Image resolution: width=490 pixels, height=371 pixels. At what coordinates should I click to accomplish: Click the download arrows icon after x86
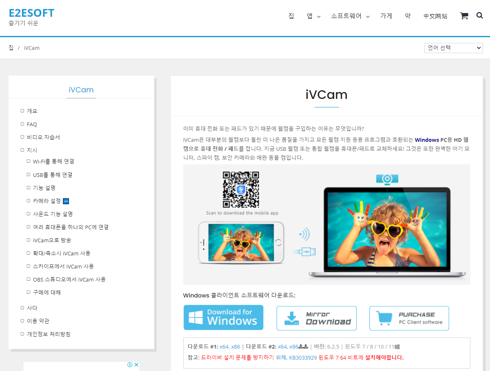[x=303, y=346]
